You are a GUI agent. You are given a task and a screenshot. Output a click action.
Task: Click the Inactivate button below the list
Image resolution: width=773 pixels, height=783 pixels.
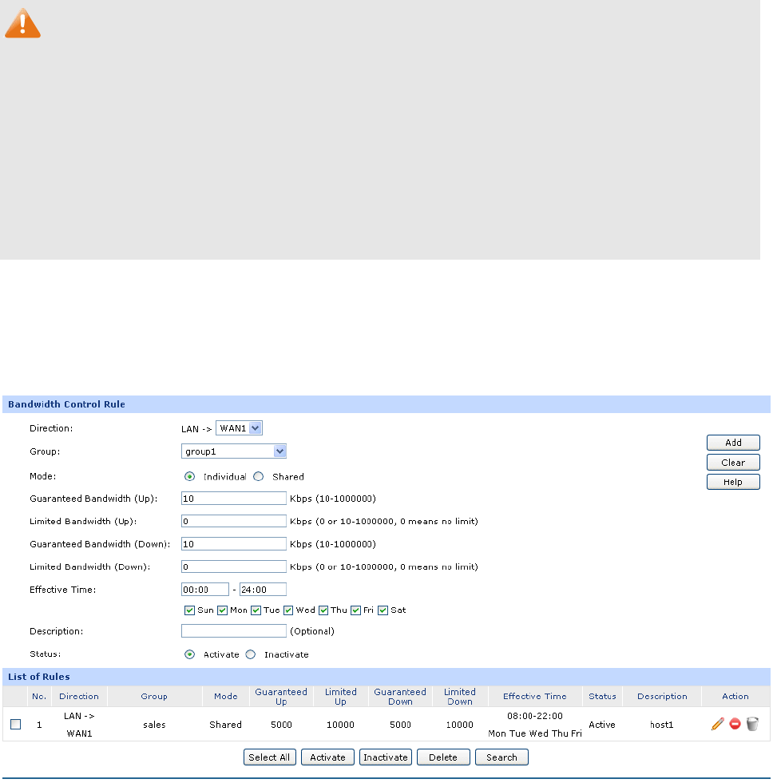(x=386, y=757)
